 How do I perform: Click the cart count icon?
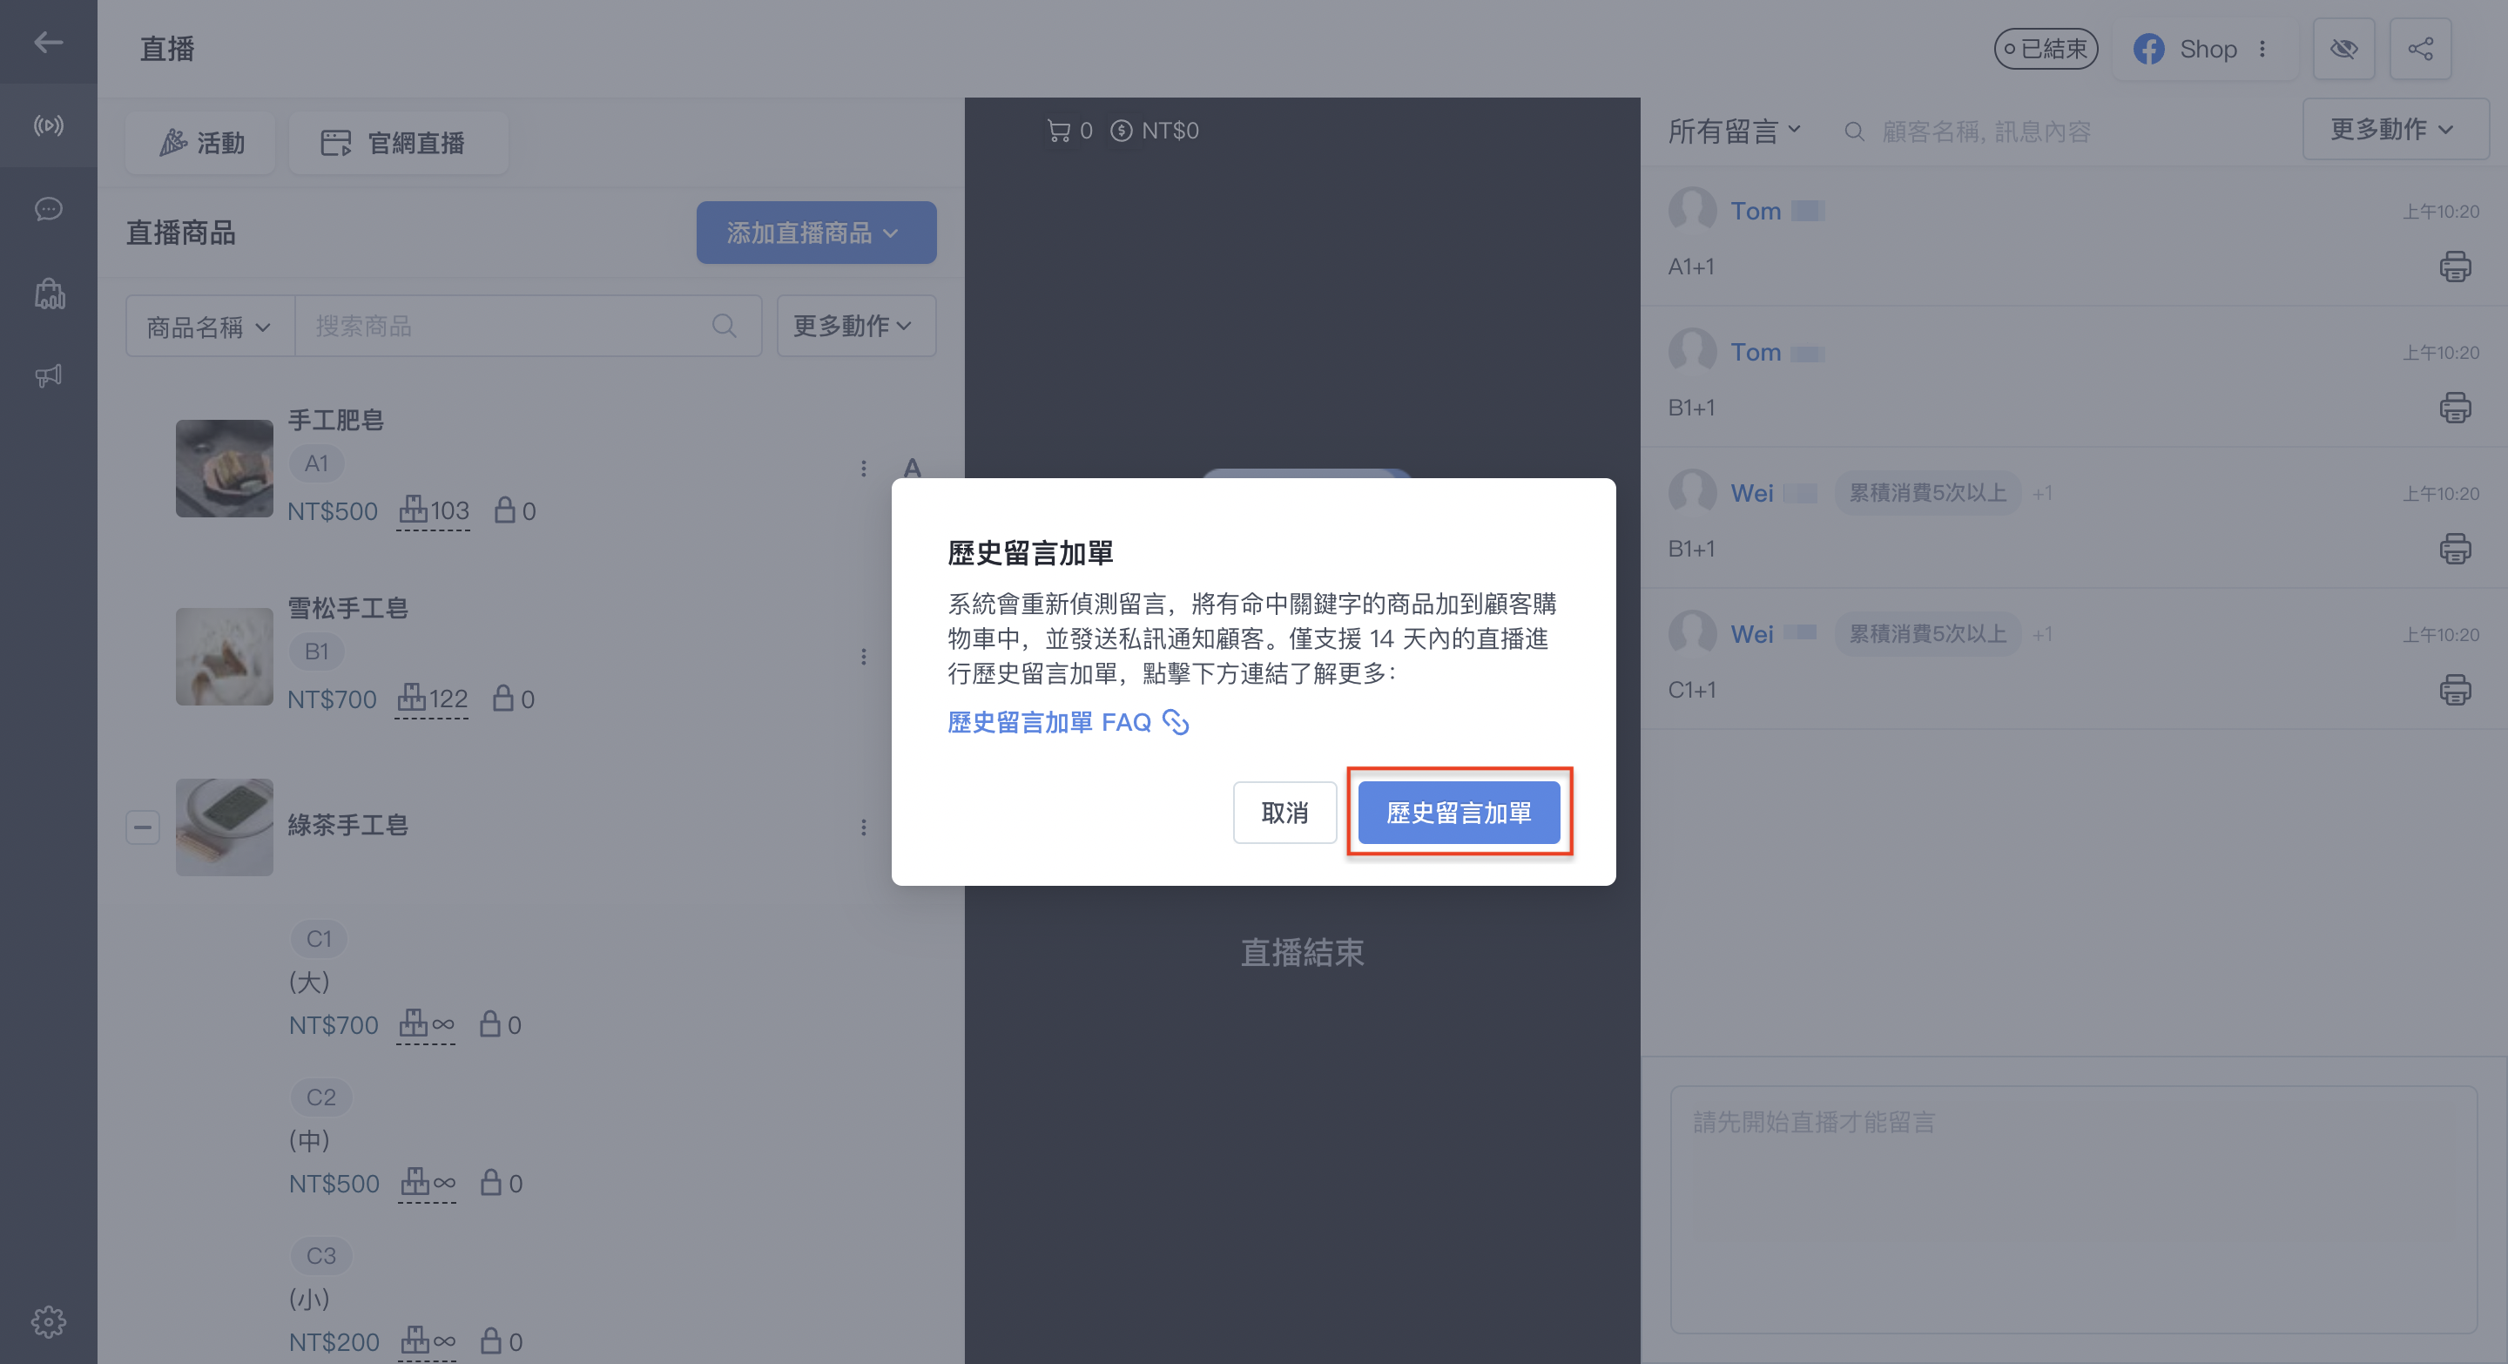pos(1057,131)
